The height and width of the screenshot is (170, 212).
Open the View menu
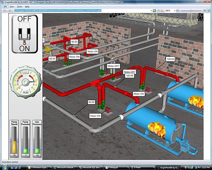pyautogui.click(x=12, y=6)
